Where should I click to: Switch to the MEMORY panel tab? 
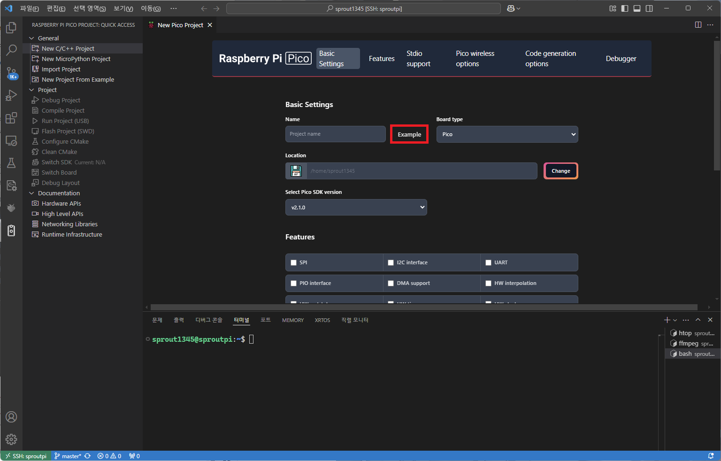pos(293,320)
